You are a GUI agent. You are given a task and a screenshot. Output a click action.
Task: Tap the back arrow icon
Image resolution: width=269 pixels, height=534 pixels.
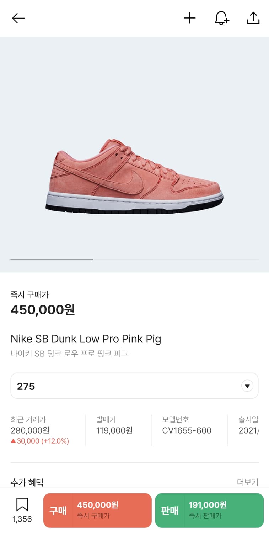pos(18,18)
